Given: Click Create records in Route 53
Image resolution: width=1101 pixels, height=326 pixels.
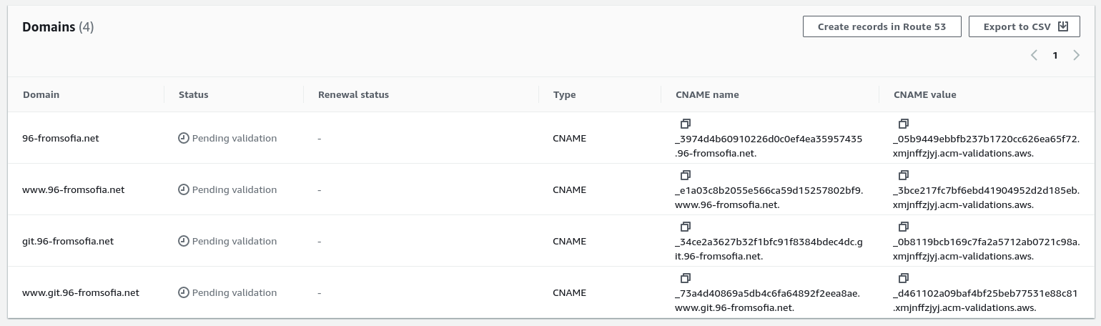Looking at the screenshot, I should pos(881,27).
